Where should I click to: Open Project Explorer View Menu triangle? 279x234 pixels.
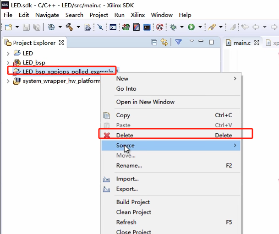pos(191,41)
